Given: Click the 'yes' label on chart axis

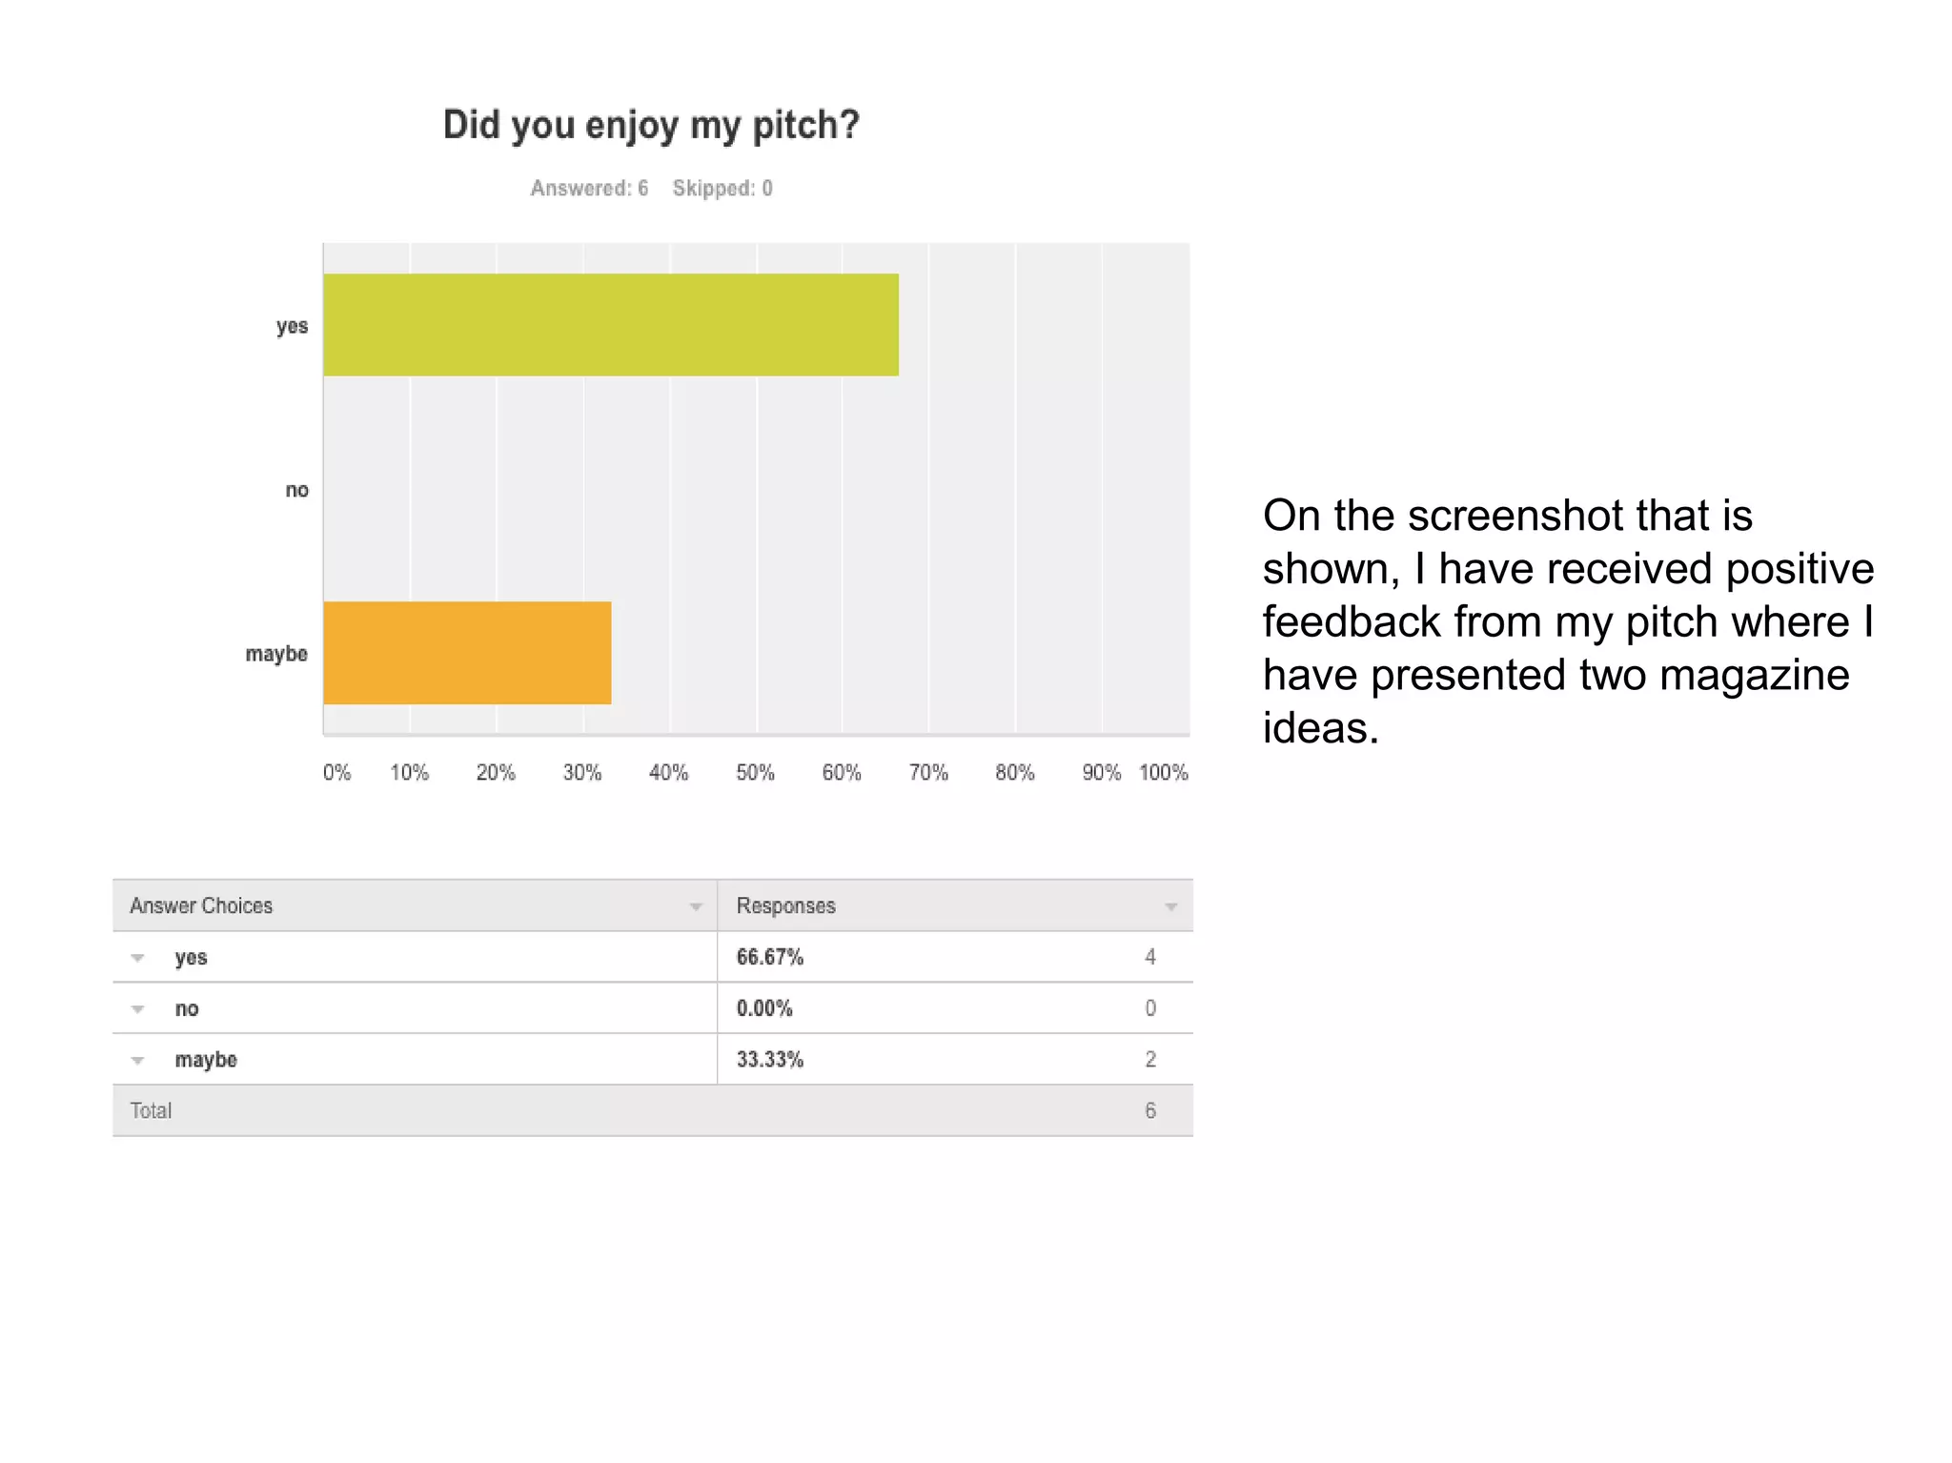Looking at the screenshot, I should [292, 326].
